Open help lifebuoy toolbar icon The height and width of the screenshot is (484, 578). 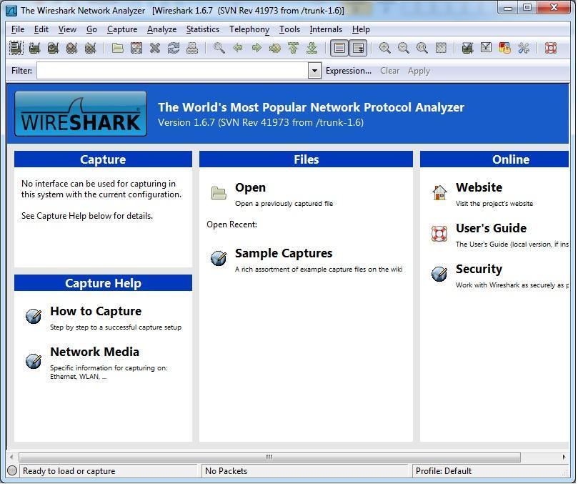[x=551, y=48]
